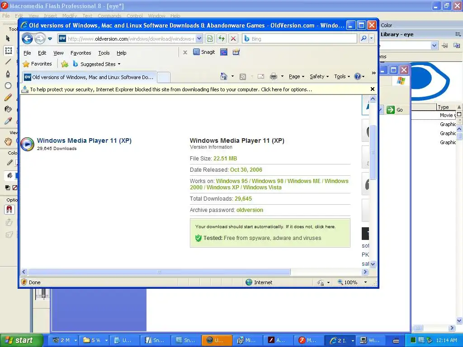Select the Flash Selection arrow tool
This screenshot has height=347, width=463.
(x=8, y=38)
